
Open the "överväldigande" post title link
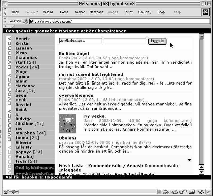point(76,95)
